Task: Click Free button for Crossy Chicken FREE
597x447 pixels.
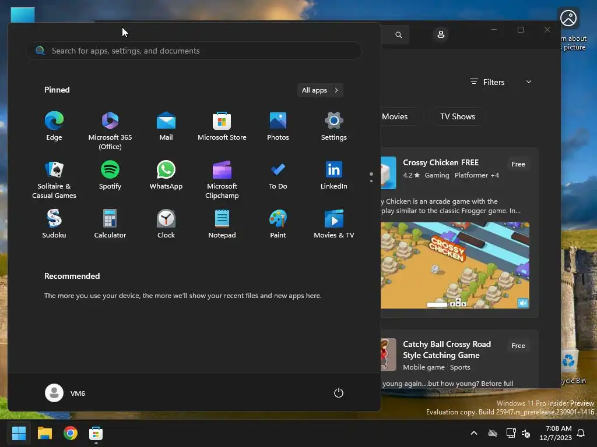Action: point(518,164)
